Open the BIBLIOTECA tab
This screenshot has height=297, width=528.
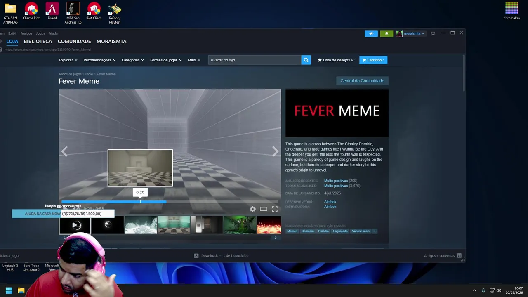[38, 41]
